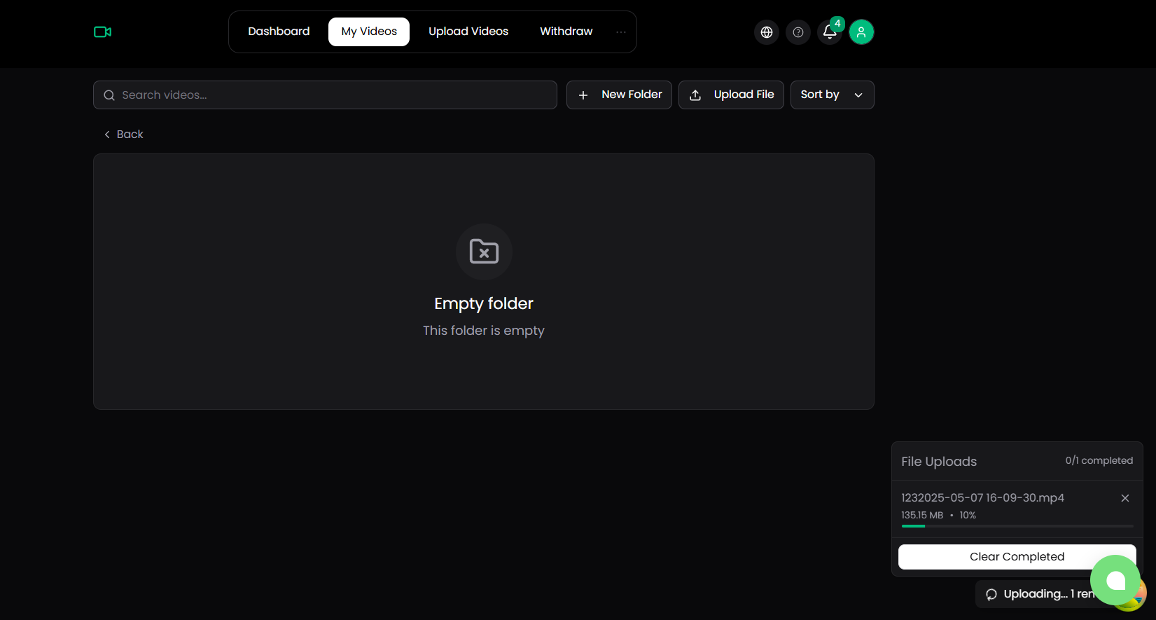This screenshot has height=620, width=1156.
Task: Click the mp4 upload progress bar
Action: [1017, 526]
